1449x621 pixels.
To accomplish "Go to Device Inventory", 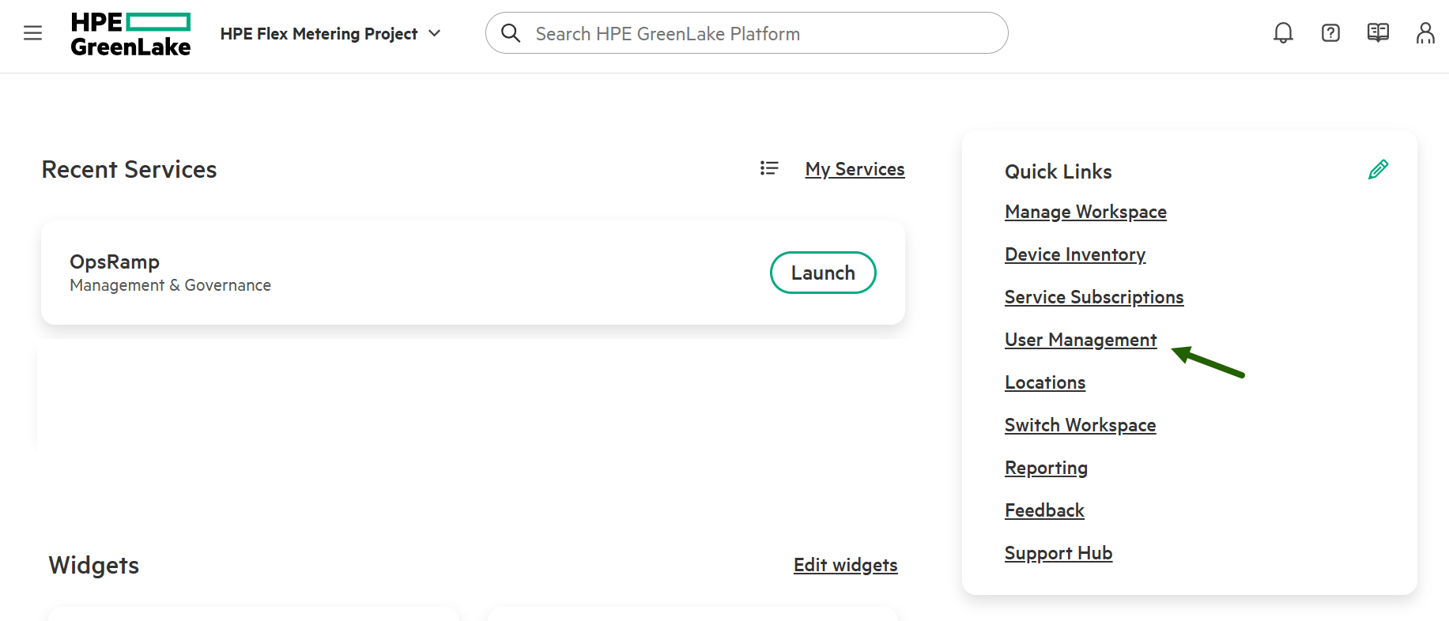I will pyautogui.click(x=1075, y=254).
